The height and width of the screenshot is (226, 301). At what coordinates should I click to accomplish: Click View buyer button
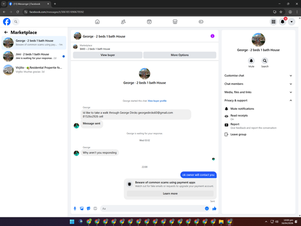point(108,55)
